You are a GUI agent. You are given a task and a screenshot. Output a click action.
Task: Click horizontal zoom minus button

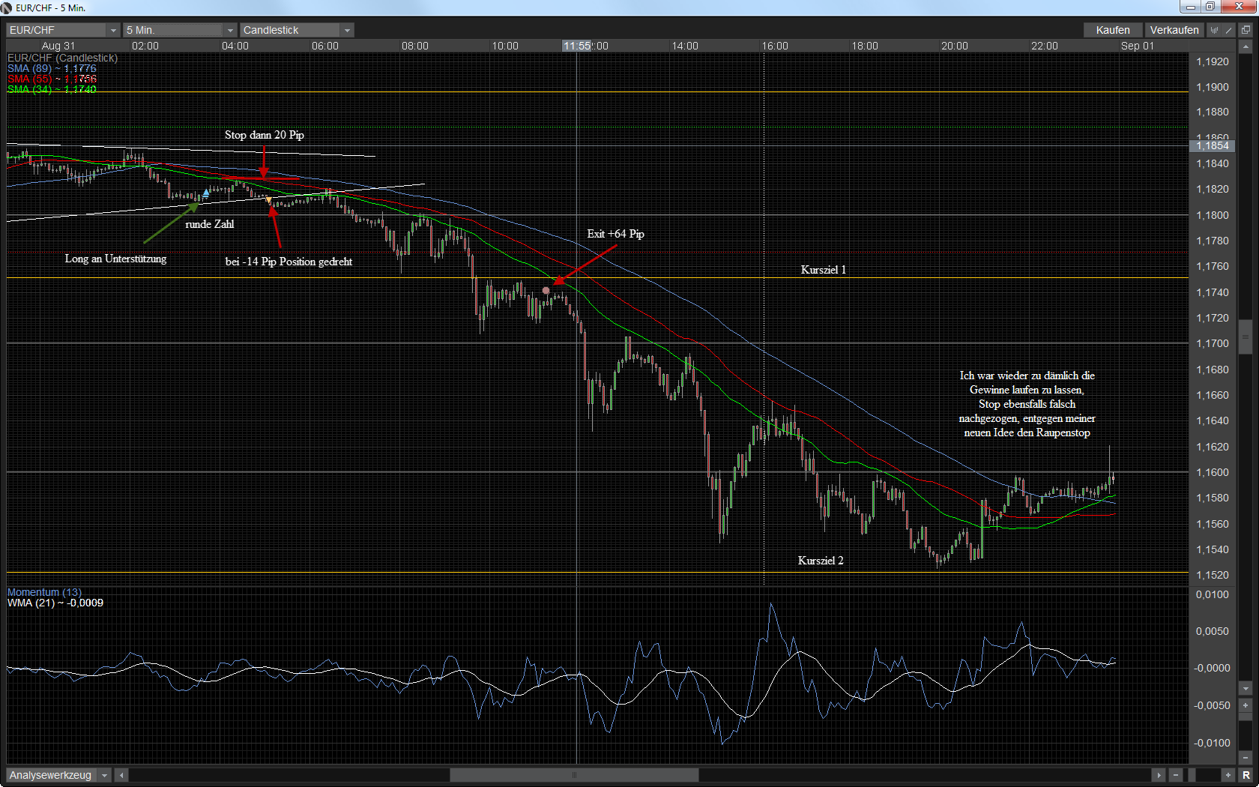coord(1175,775)
